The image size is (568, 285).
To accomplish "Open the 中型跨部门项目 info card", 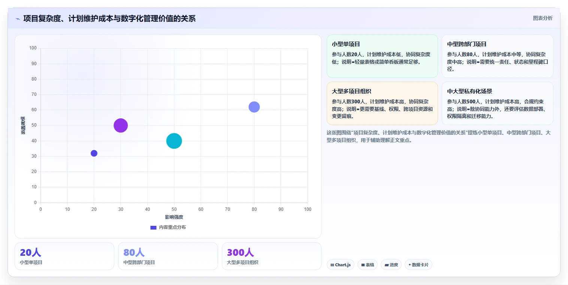I will pyautogui.click(x=498, y=56).
